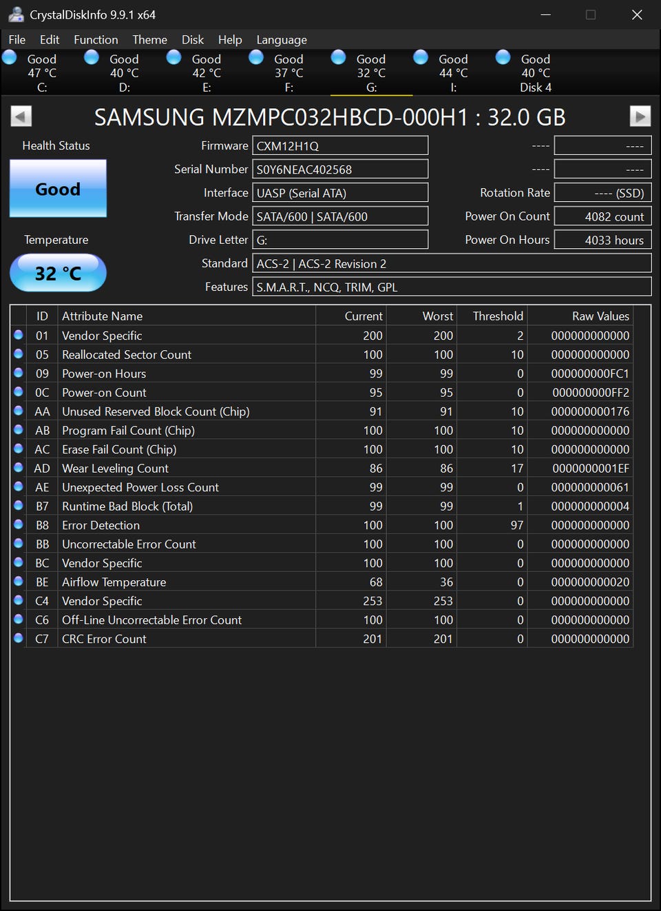The width and height of the screenshot is (661, 911).
Task: Click the Attribute Name column header
Action: click(x=187, y=316)
